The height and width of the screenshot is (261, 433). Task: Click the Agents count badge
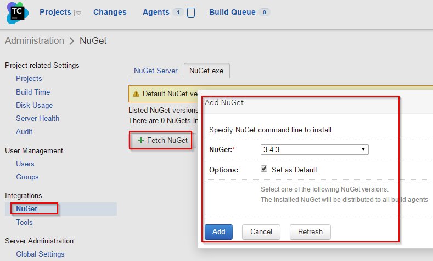coord(178,13)
